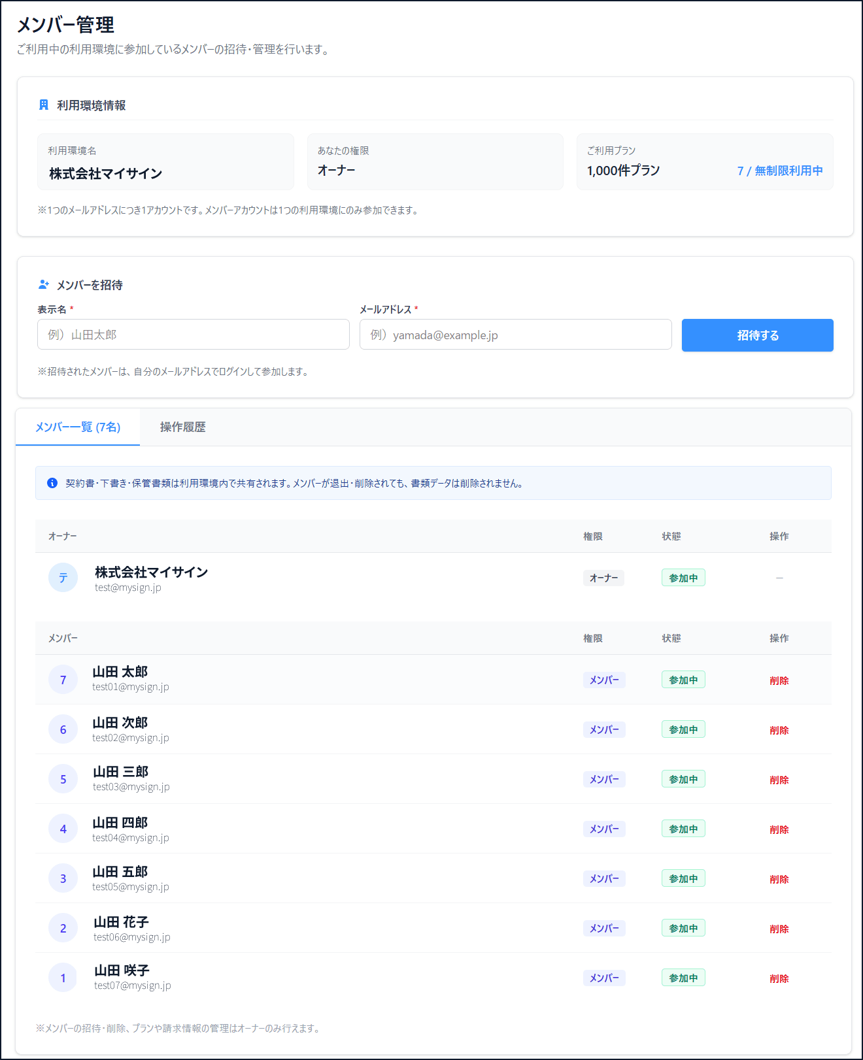
Task: Delete member 山田 次郎 via 削除
Action: 779,730
